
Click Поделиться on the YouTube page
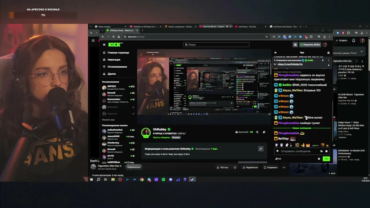pyautogui.click(x=250, y=167)
